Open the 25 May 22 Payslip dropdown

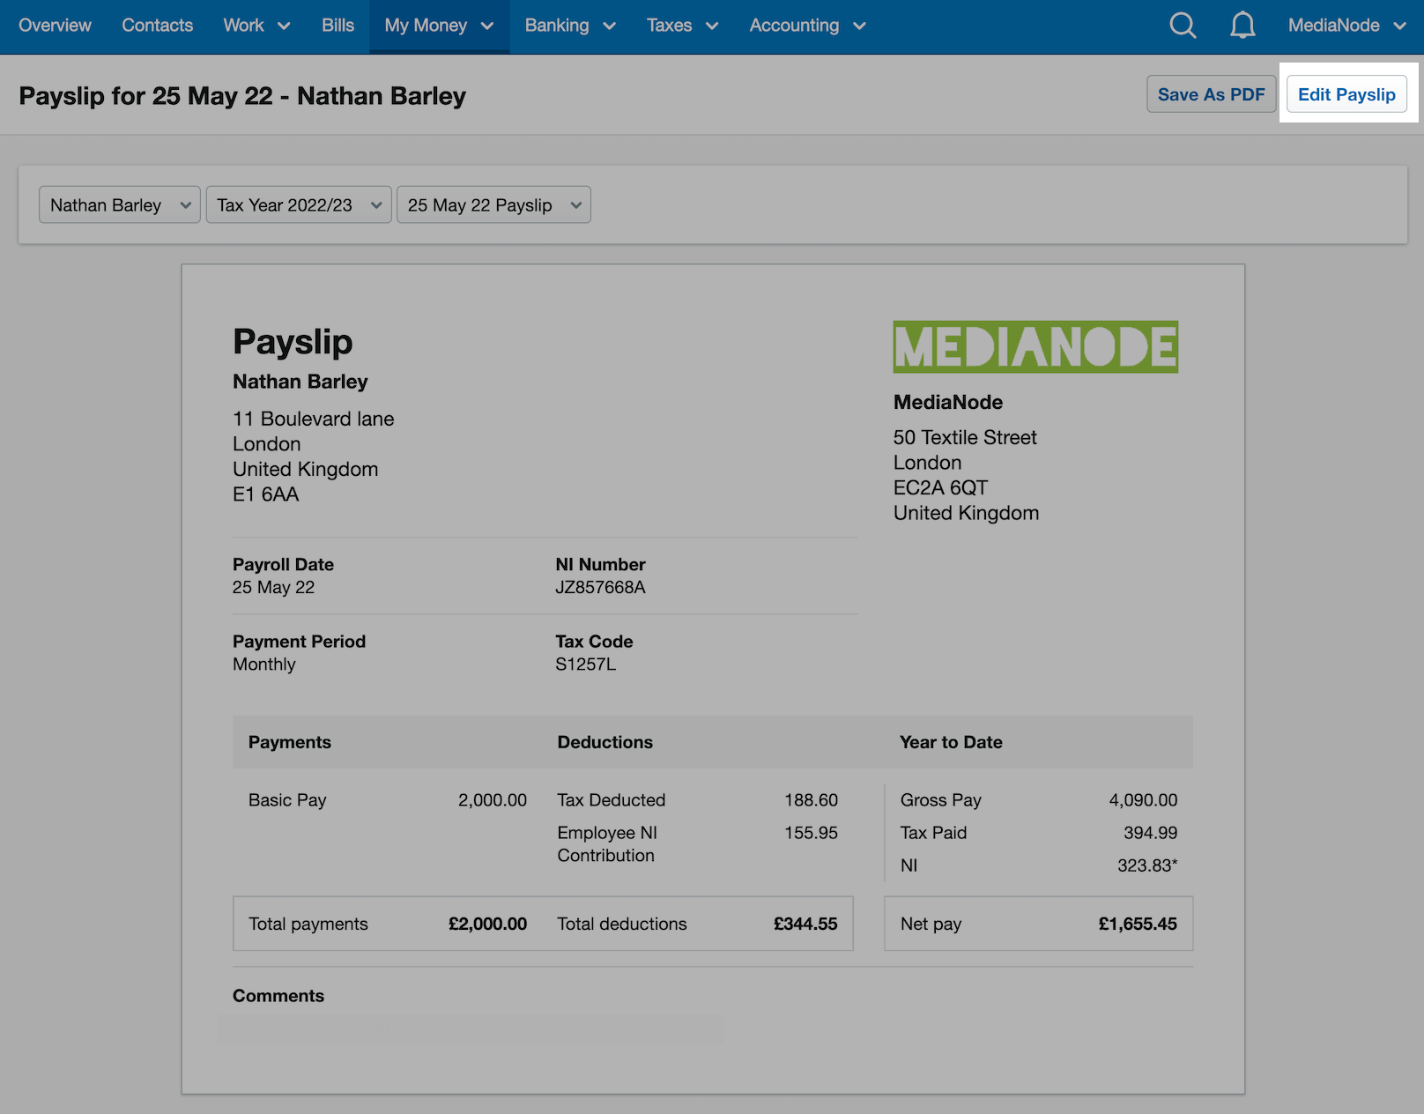[493, 205]
